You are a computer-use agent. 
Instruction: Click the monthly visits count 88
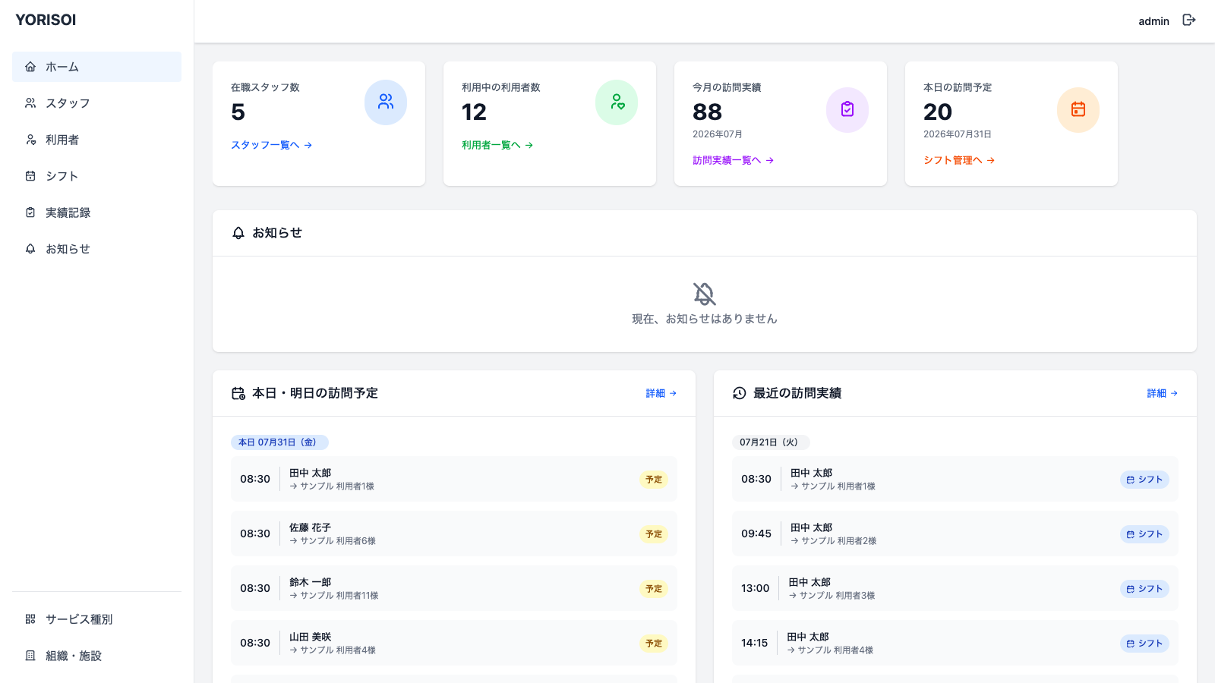(707, 112)
